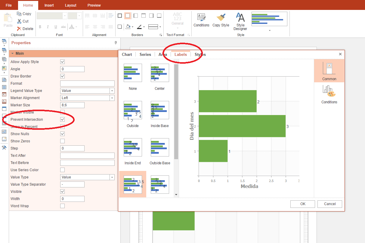The image size is (365, 243).
Task: Select the Conditions palette icon in dialog
Action: click(329, 91)
